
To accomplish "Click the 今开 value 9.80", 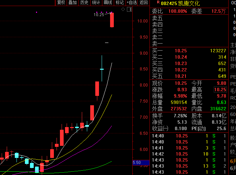I will pyautogui.click(x=222, y=83).
